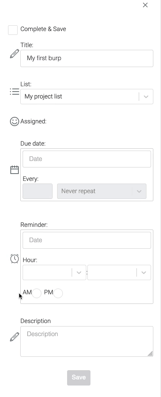
Task: Click the Reminder Date input field
Action: [x=87, y=240]
